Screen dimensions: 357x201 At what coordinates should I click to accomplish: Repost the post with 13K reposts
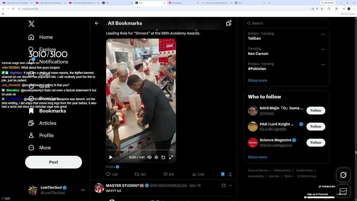point(140,174)
